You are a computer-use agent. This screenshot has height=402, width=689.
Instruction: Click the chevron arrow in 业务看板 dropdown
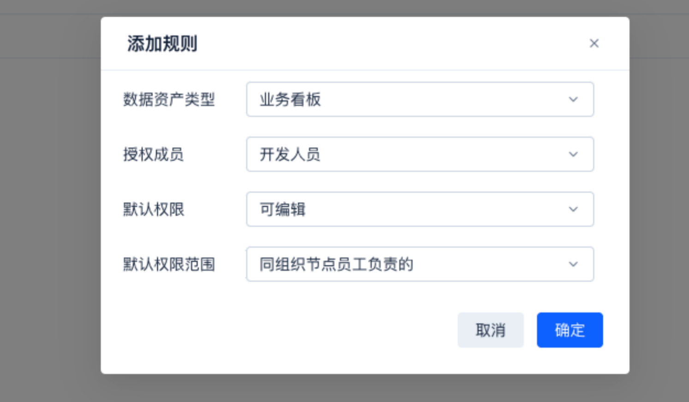coord(573,99)
